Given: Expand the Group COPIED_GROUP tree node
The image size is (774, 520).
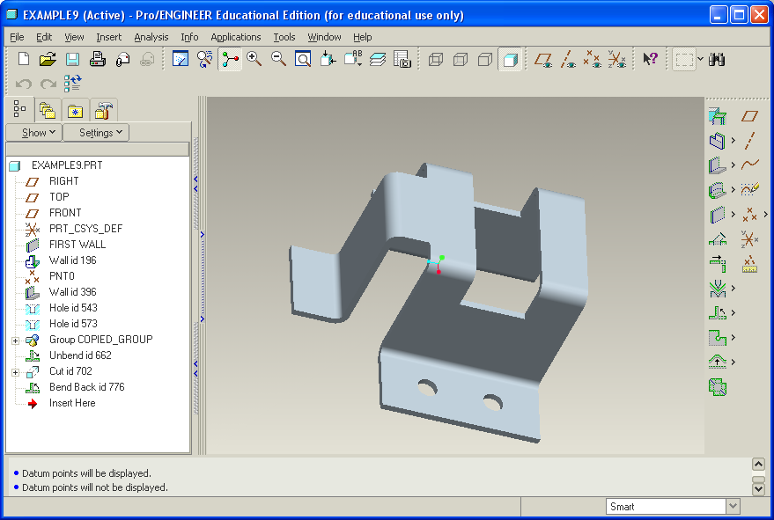Looking at the screenshot, I should tap(15, 340).
